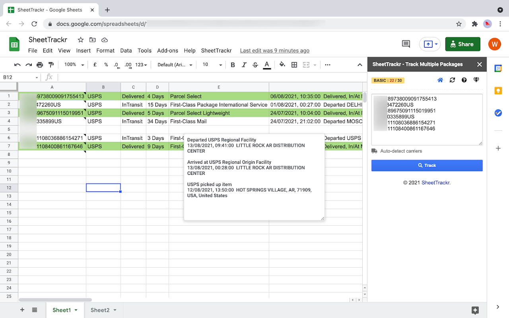
Task: Show the all sheets list
Action: (x=35, y=310)
